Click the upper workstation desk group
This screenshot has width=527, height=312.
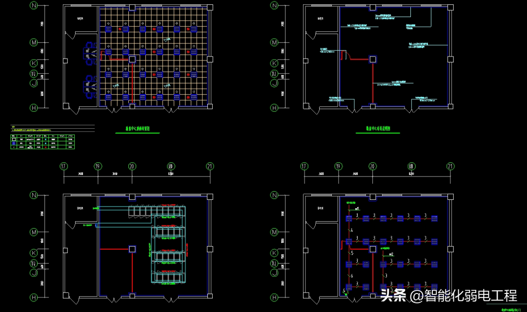(89, 53)
